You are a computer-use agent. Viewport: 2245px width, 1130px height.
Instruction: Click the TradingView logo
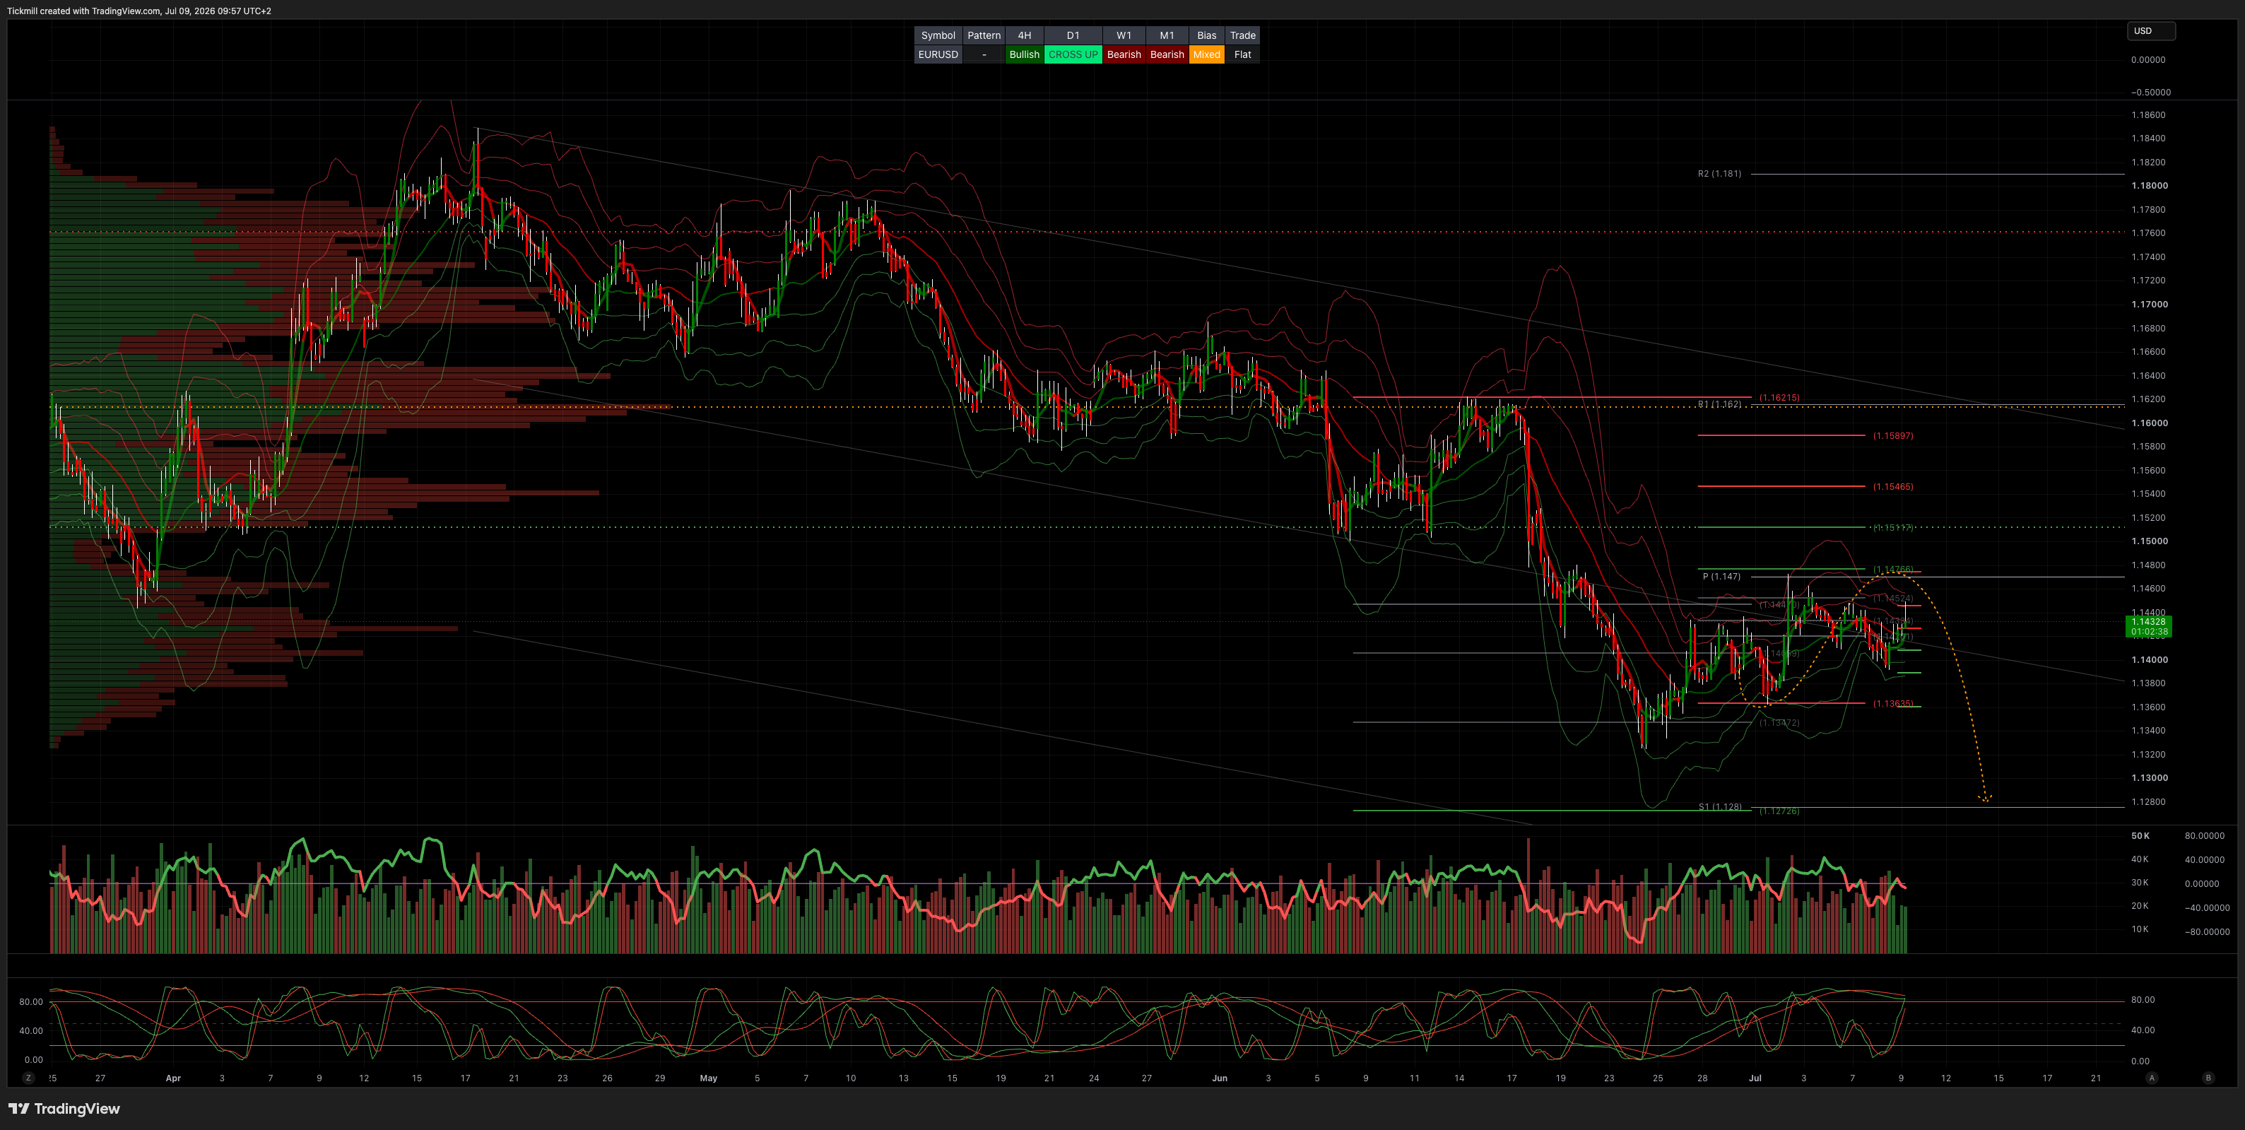[x=64, y=1108]
